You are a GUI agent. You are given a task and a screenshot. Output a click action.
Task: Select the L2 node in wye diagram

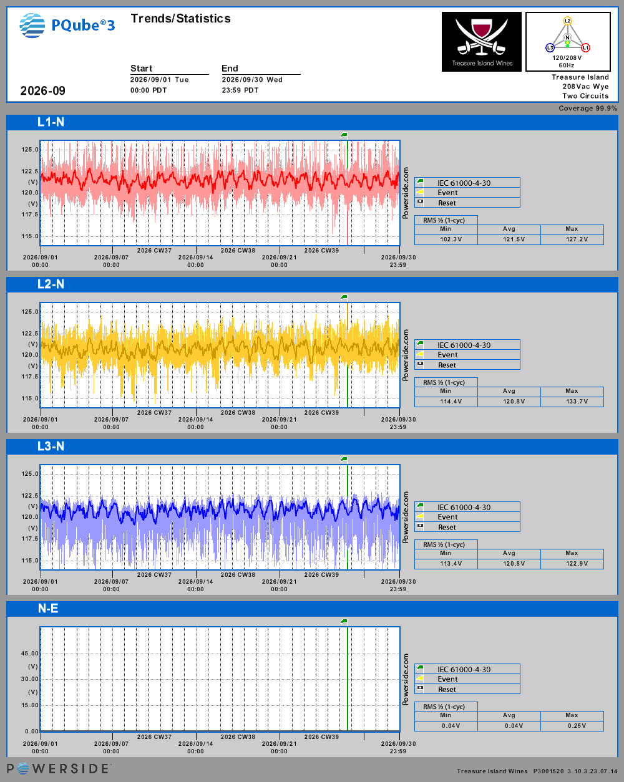point(567,21)
